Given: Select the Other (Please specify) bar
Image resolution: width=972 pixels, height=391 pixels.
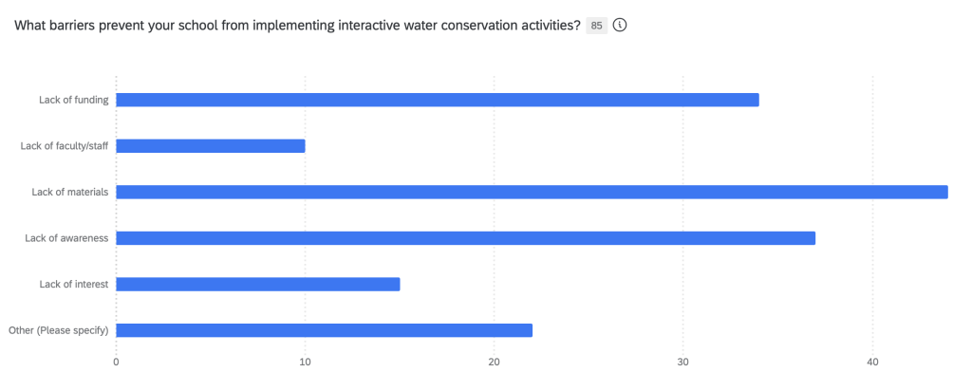Looking at the screenshot, I should pyautogui.click(x=324, y=330).
